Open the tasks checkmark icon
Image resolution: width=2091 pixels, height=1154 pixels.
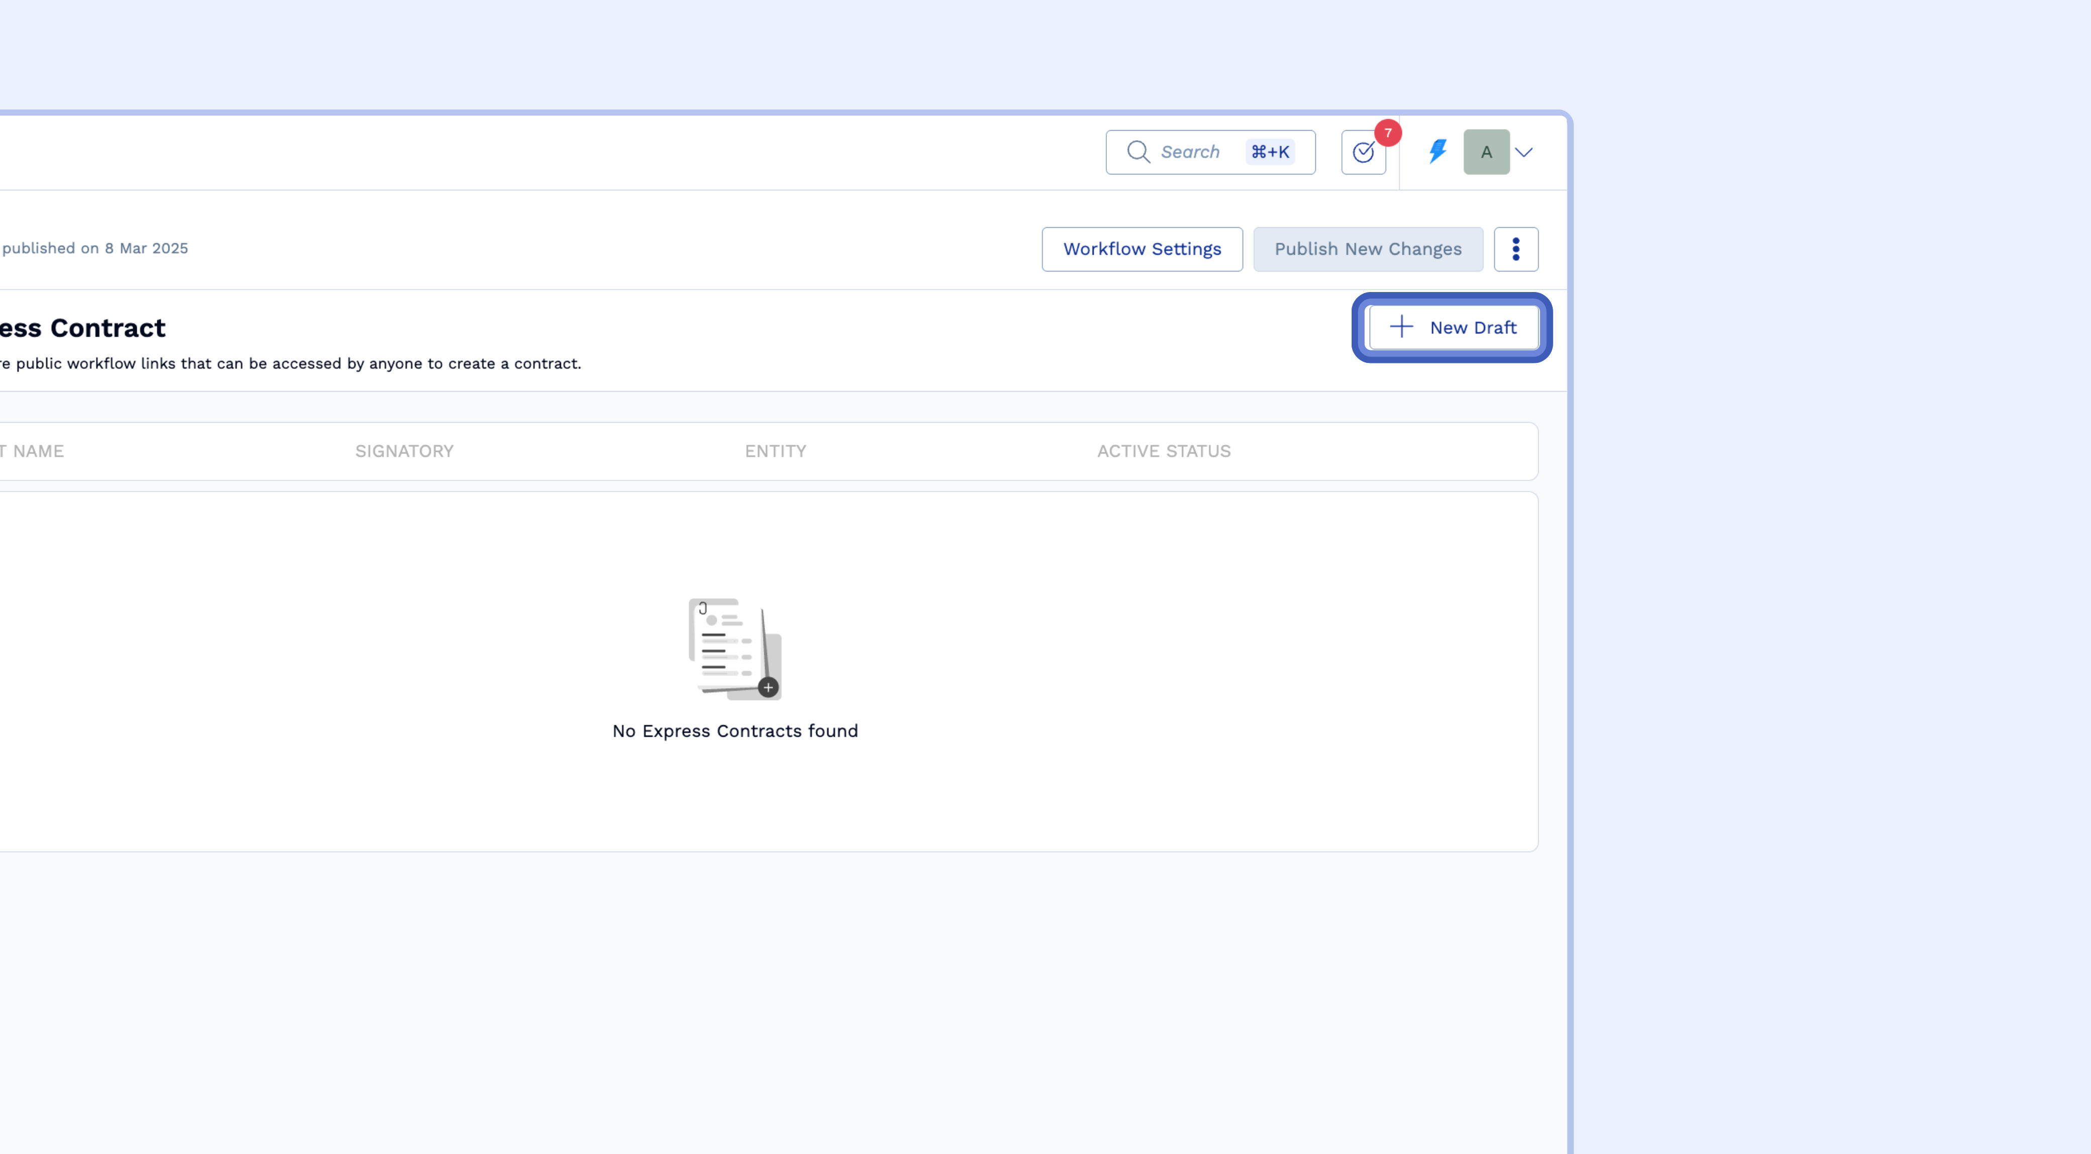click(1363, 153)
